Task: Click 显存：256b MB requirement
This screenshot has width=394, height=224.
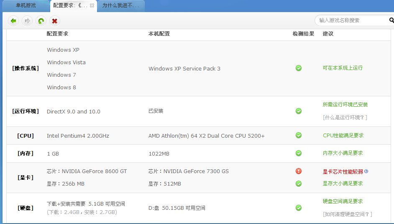Action: pos(66,184)
